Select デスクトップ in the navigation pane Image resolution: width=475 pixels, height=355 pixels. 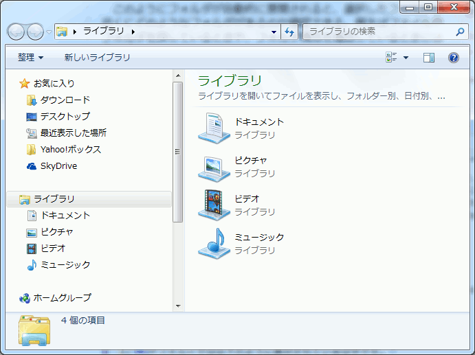(65, 116)
